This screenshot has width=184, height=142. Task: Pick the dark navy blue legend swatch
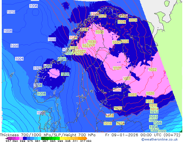click(25, 138)
